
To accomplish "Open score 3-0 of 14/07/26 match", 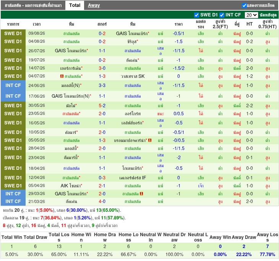I will point(102,68).
